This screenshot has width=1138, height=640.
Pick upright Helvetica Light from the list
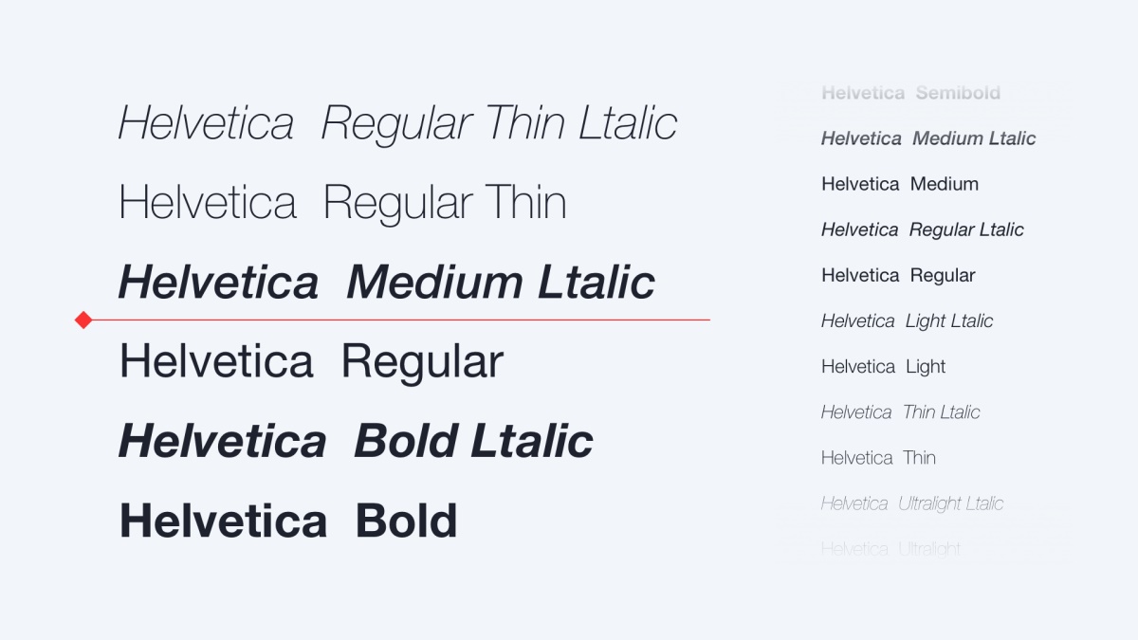(883, 366)
